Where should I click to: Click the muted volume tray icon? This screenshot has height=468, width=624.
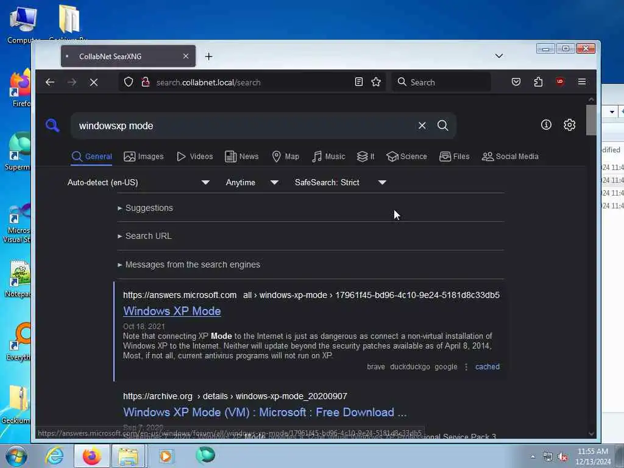(562, 457)
